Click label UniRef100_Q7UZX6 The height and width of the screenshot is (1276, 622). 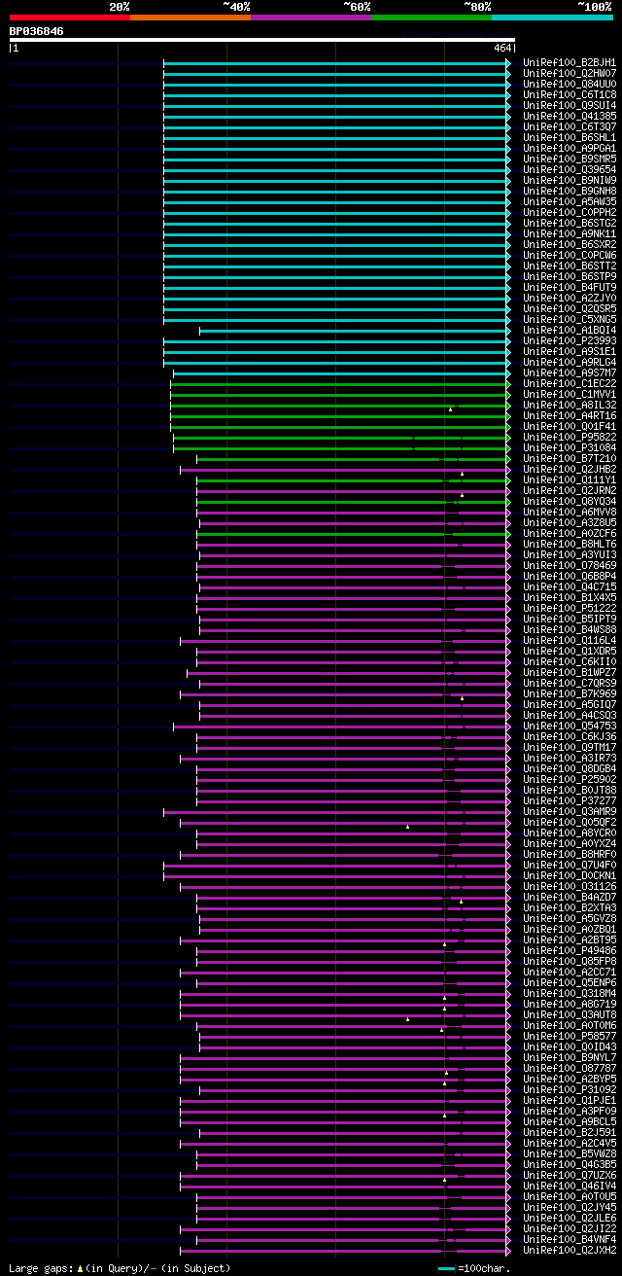pyautogui.click(x=570, y=1175)
